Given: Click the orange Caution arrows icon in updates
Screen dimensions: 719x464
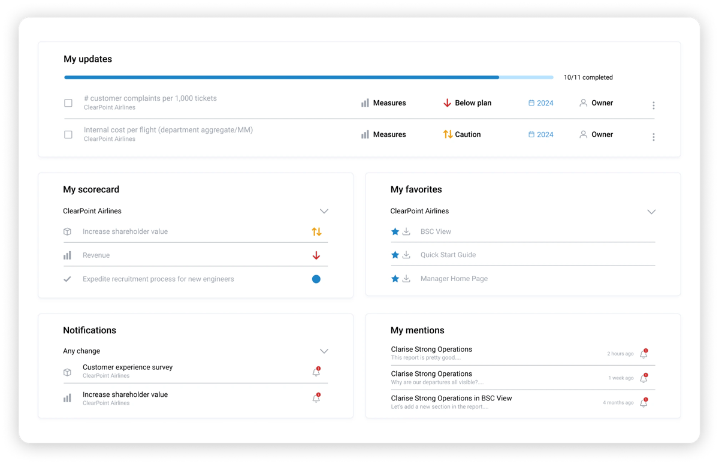Looking at the screenshot, I should click(448, 134).
